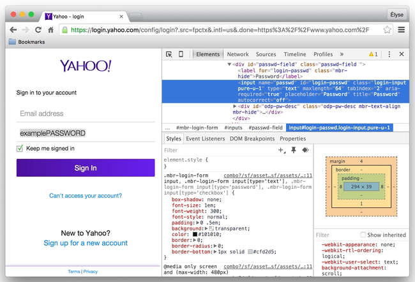This screenshot has height=282, width=415.
Task: Click the Yahoo favicon on the tab
Action: click(x=48, y=17)
